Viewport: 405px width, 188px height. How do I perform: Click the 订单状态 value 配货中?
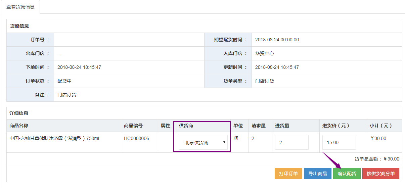point(64,81)
